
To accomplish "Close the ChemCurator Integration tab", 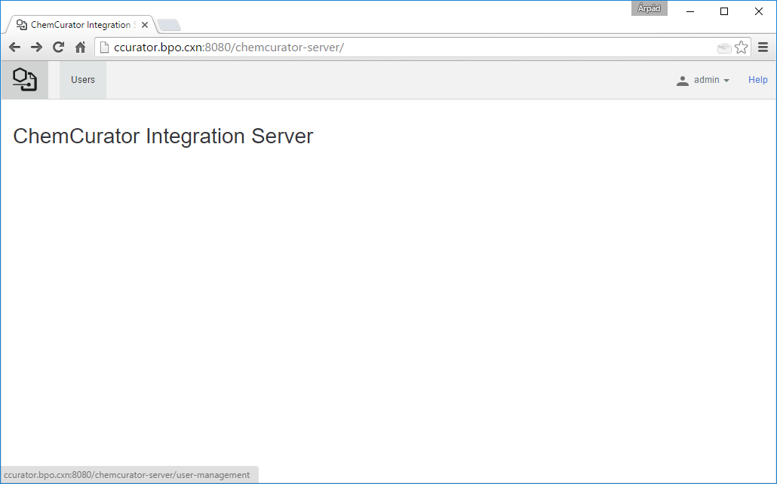I will pos(145,25).
